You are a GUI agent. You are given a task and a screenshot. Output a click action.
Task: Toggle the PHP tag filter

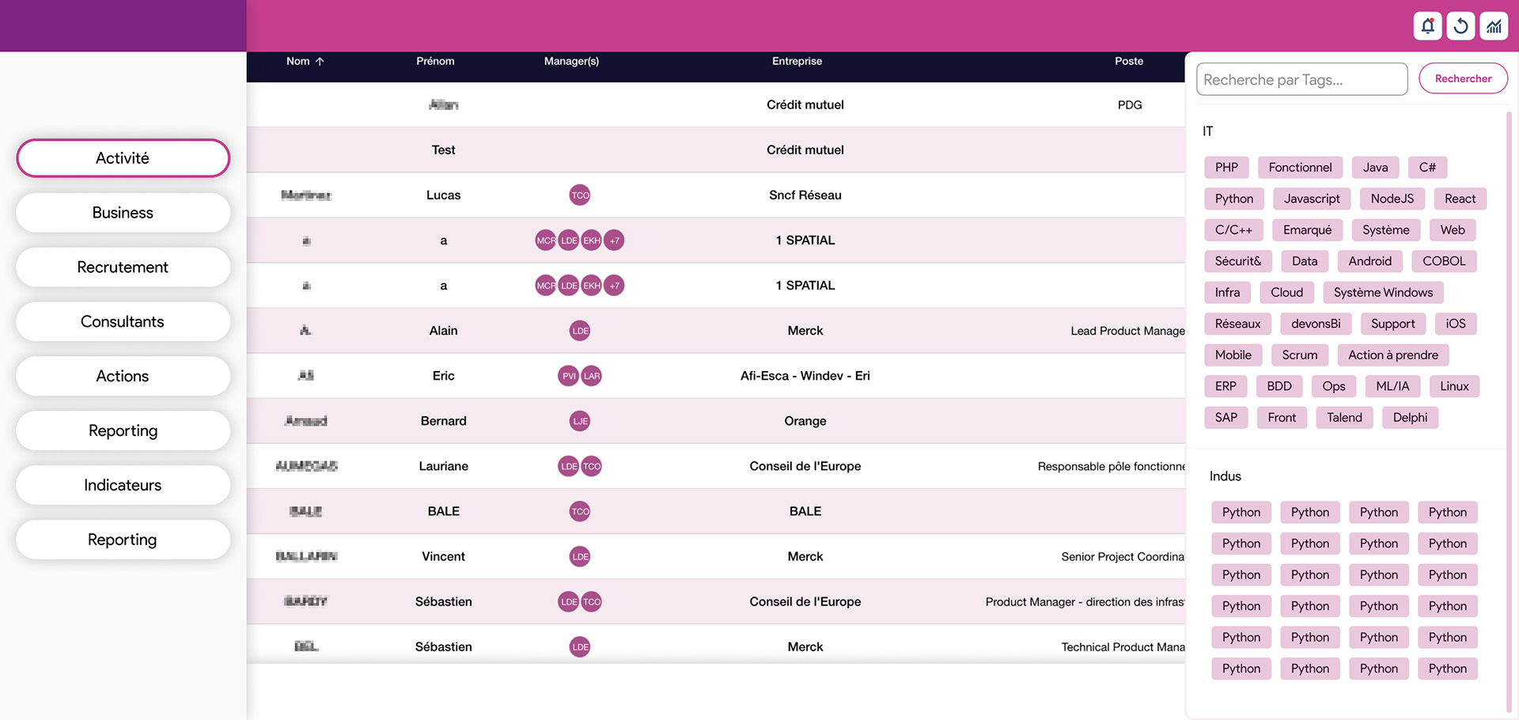(x=1226, y=168)
